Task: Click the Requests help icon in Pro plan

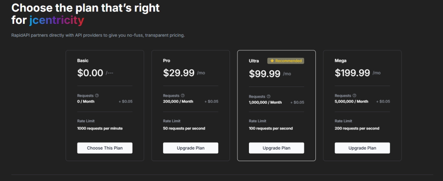Action: click(x=183, y=95)
